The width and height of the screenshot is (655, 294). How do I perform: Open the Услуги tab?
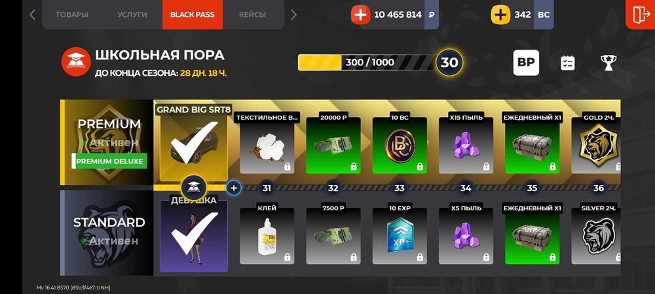coord(132,14)
